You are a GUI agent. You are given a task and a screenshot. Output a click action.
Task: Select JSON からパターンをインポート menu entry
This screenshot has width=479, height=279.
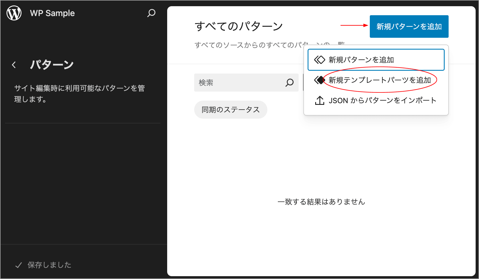tap(382, 100)
